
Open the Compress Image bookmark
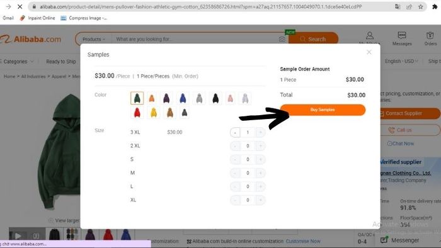[x=84, y=18]
